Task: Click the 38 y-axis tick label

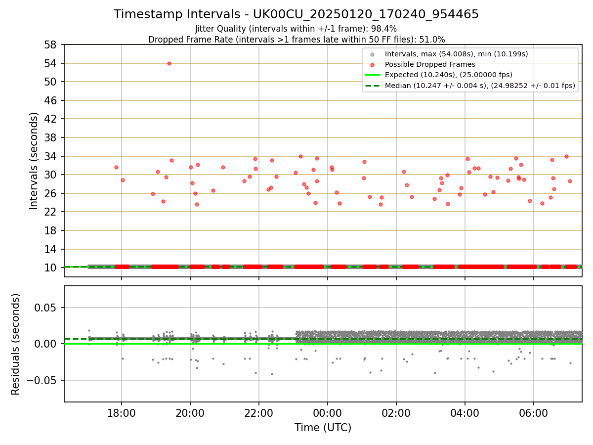Action: click(x=52, y=137)
